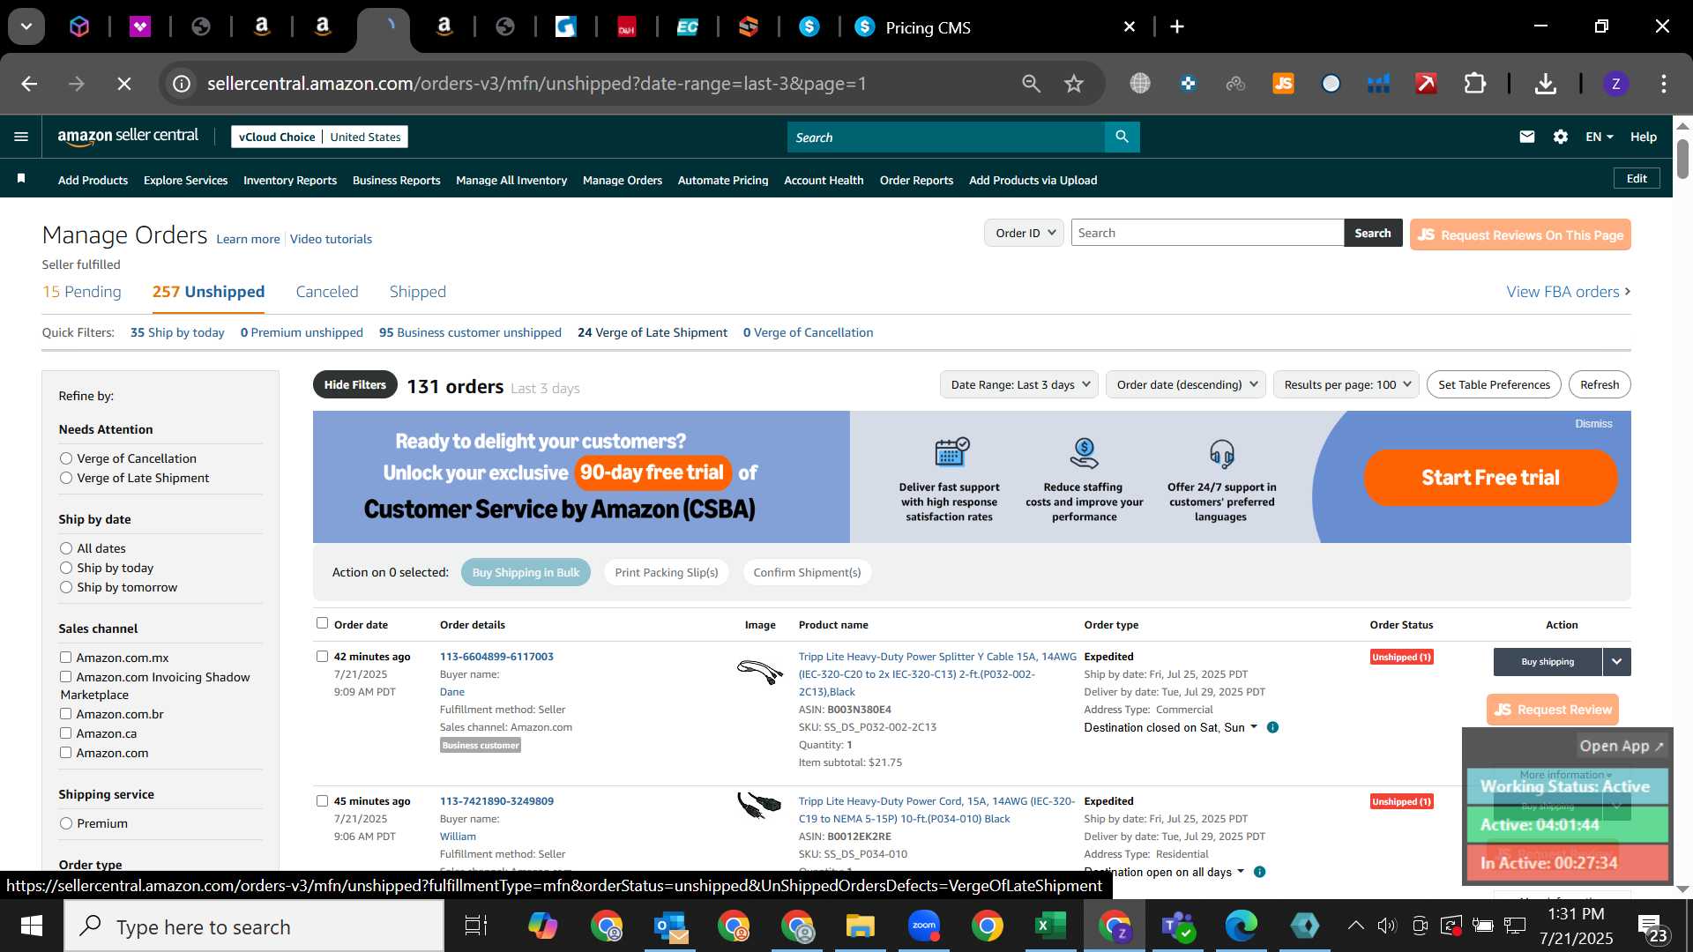Click the bookmark flag icon in the nav bar
This screenshot has width=1693, height=952.
point(21,179)
